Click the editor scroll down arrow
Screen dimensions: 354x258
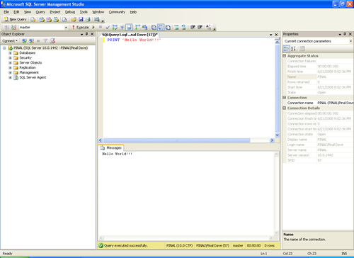coord(278,135)
